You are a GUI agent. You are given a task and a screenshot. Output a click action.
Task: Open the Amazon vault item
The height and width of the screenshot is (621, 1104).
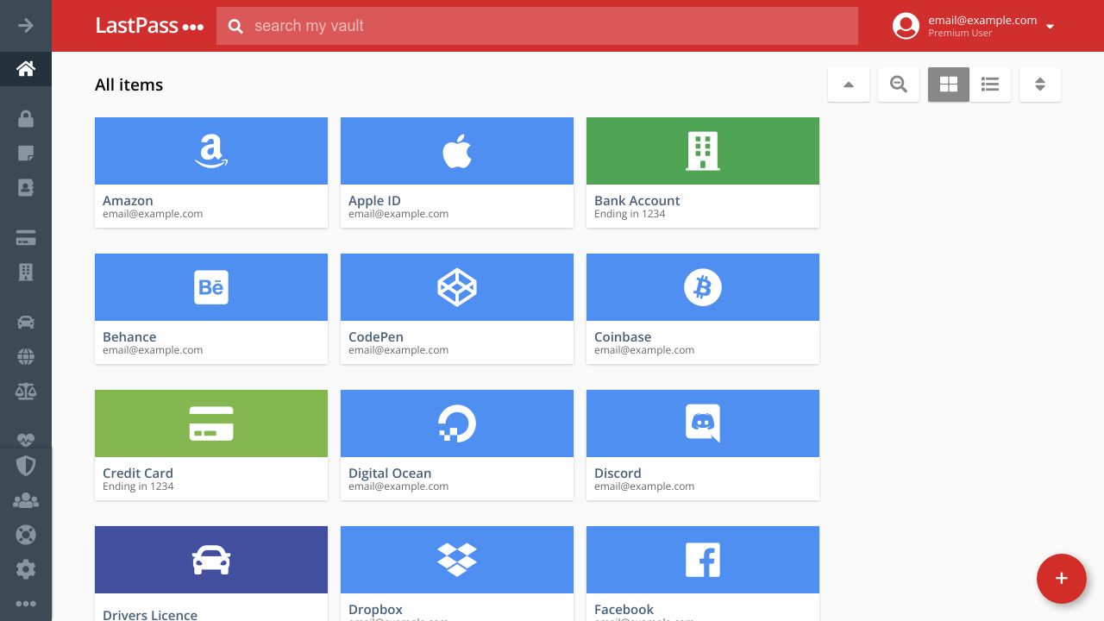click(211, 172)
